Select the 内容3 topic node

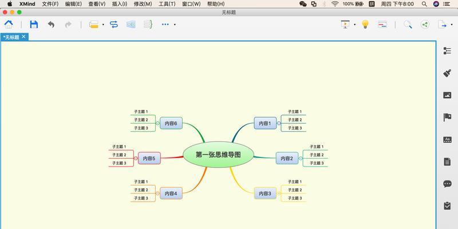tap(265, 194)
